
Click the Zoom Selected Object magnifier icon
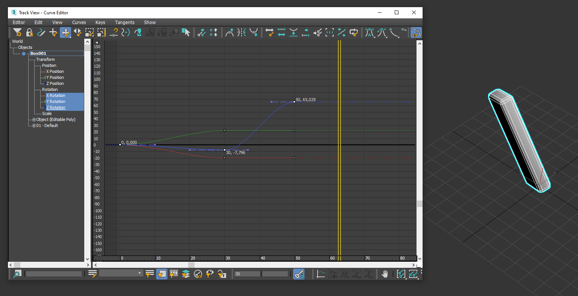pos(17,274)
